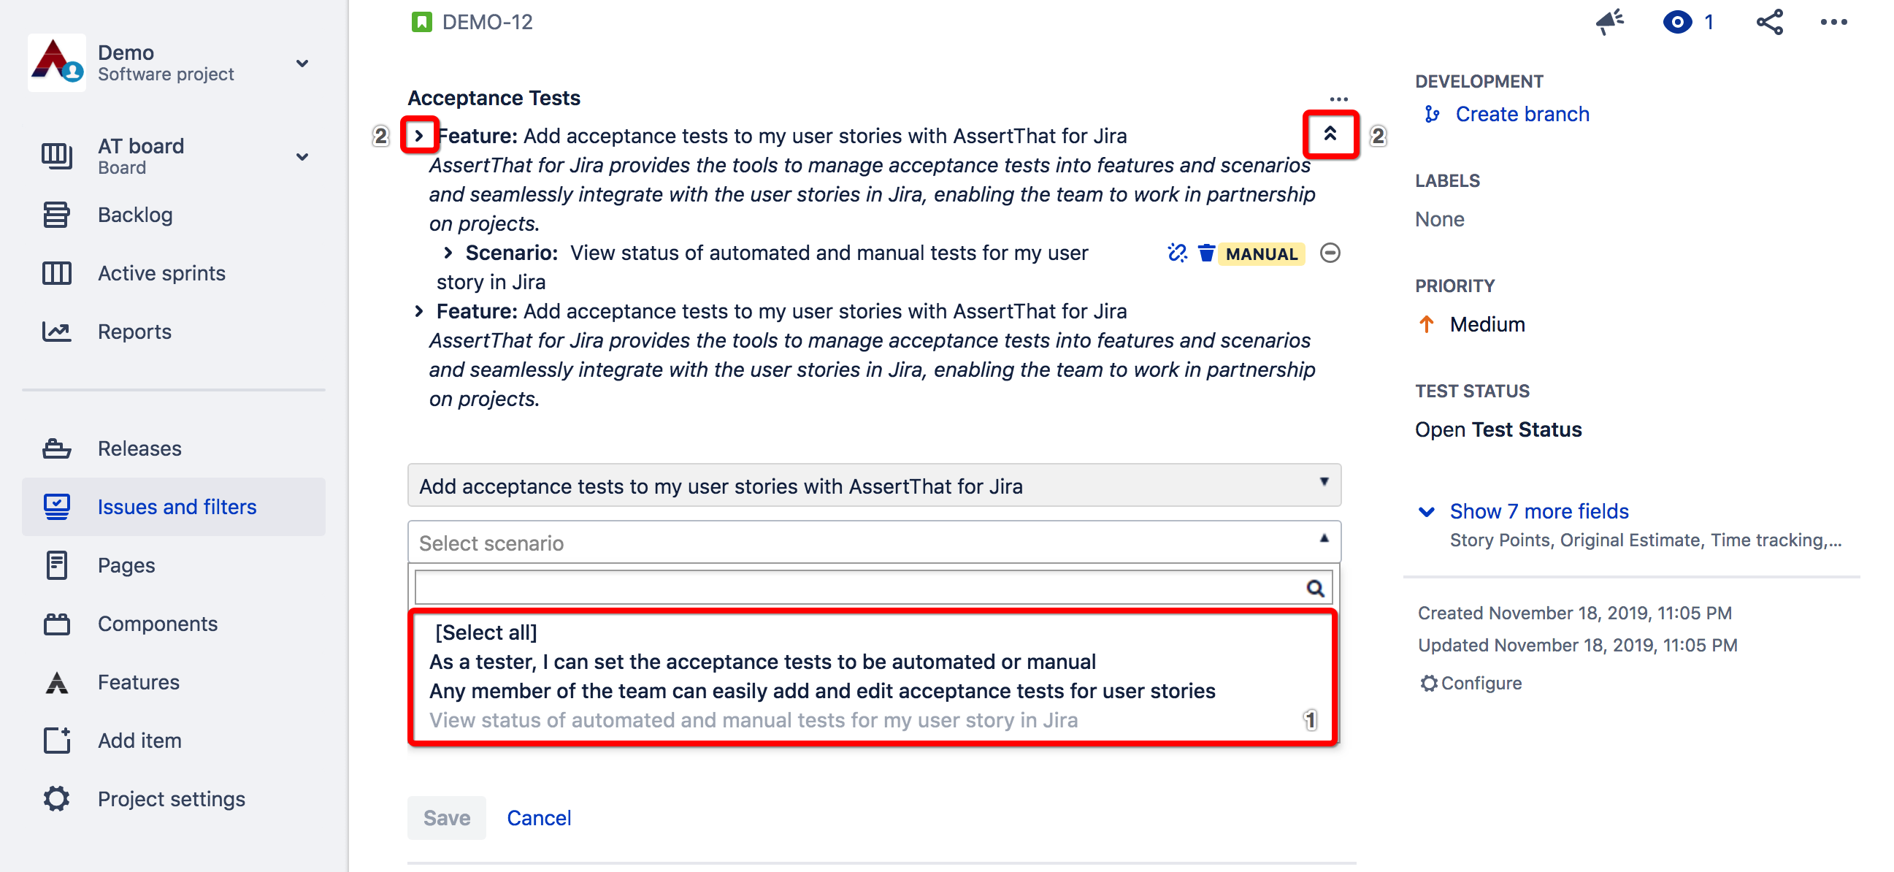Expand the Scenario chevron
The height and width of the screenshot is (872, 1894).
tap(448, 253)
